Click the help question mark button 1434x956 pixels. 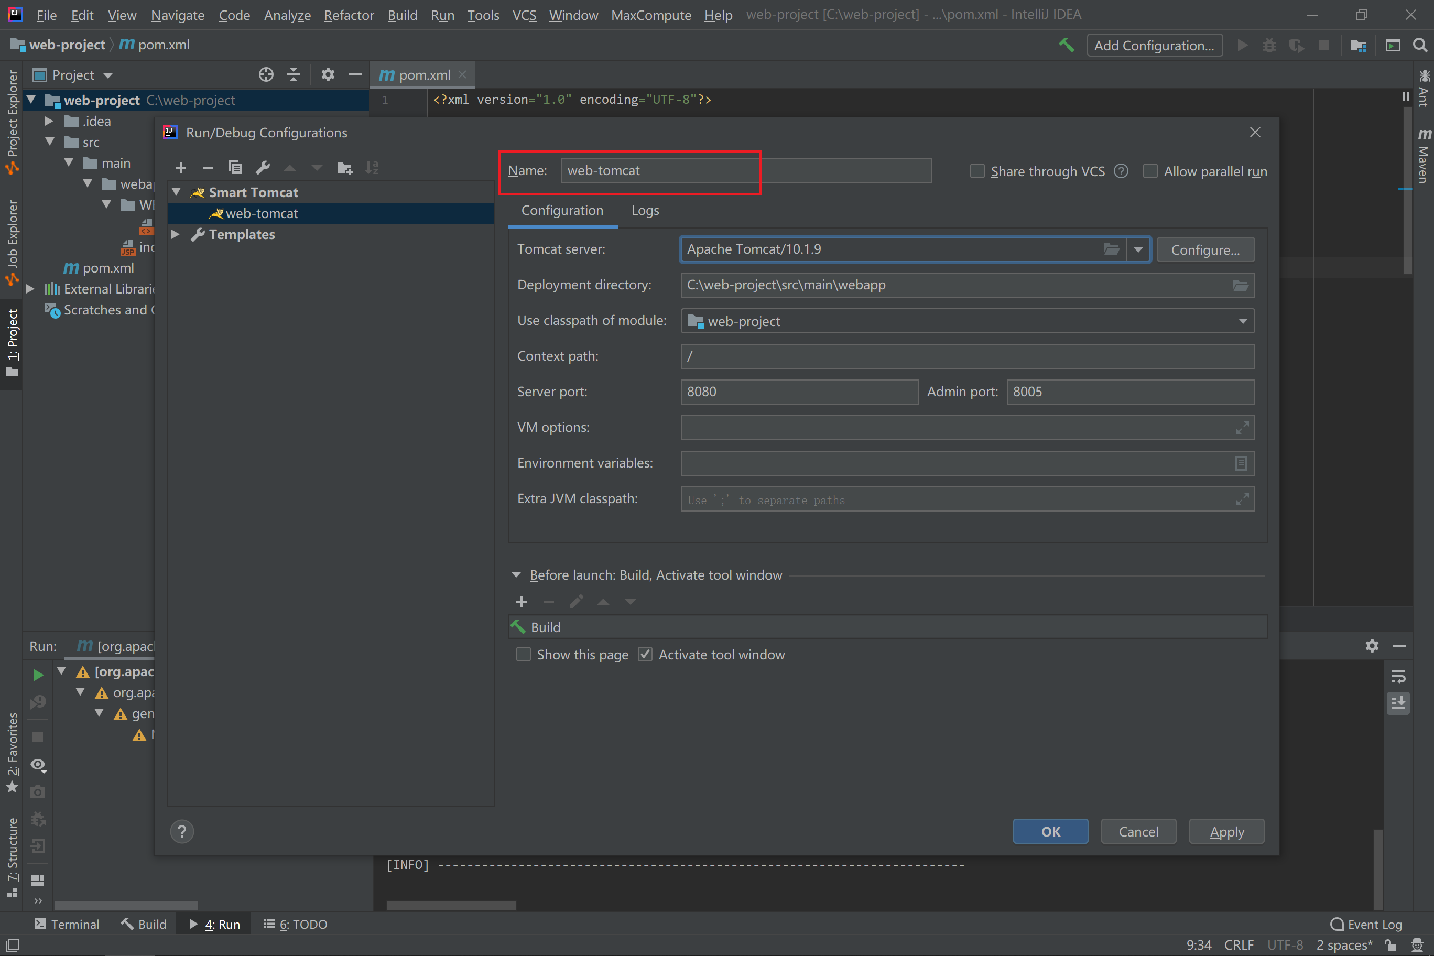click(x=182, y=832)
